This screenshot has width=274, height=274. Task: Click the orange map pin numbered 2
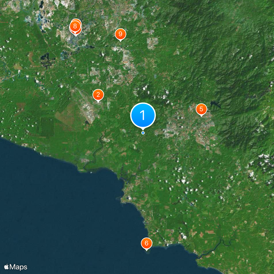tap(98, 95)
